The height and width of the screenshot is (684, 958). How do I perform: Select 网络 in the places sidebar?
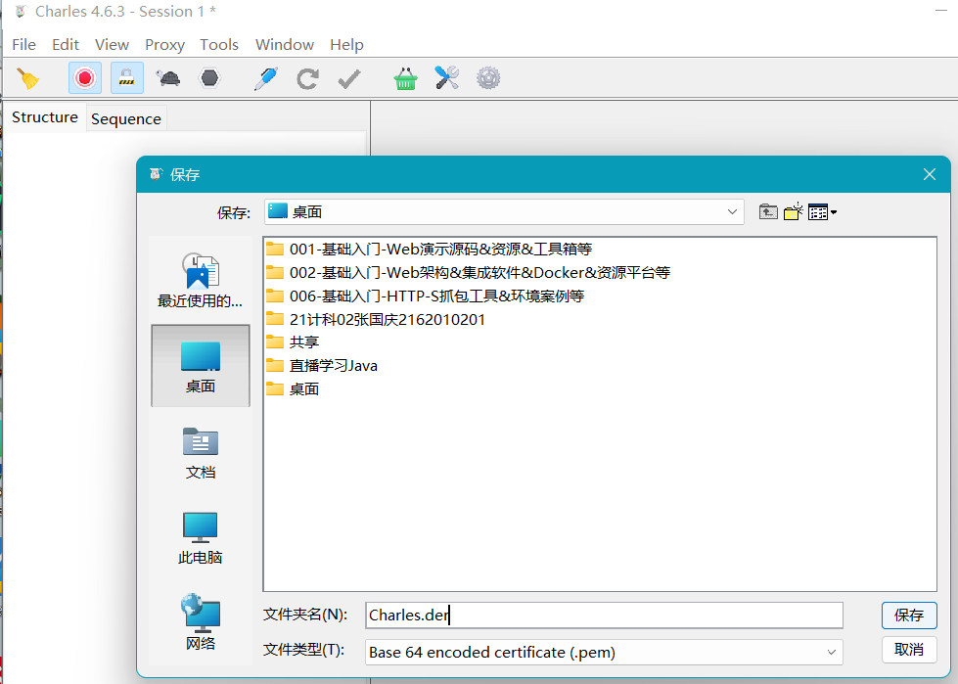tap(201, 622)
